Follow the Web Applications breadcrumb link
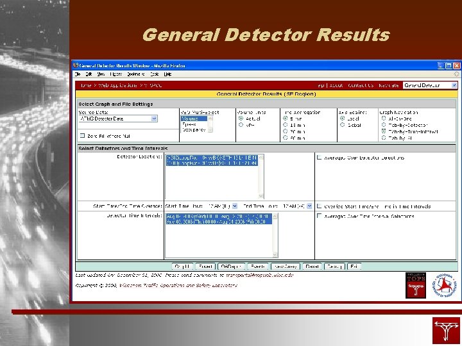This screenshot has width=462, height=346. [117, 85]
